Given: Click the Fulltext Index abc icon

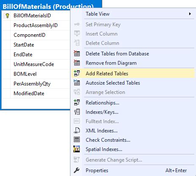Looking at the screenshot, I should coord(77,121).
